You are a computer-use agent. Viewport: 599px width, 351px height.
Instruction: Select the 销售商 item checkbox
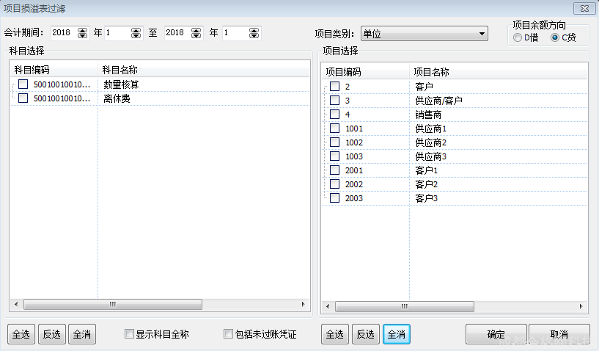(334, 115)
